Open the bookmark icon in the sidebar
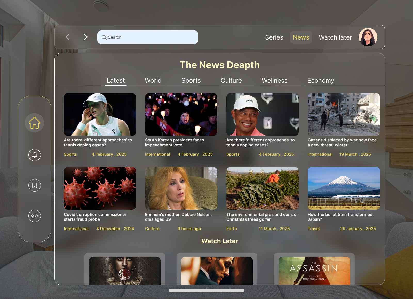The height and width of the screenshot is (299, 413). [x=34, y=185]
